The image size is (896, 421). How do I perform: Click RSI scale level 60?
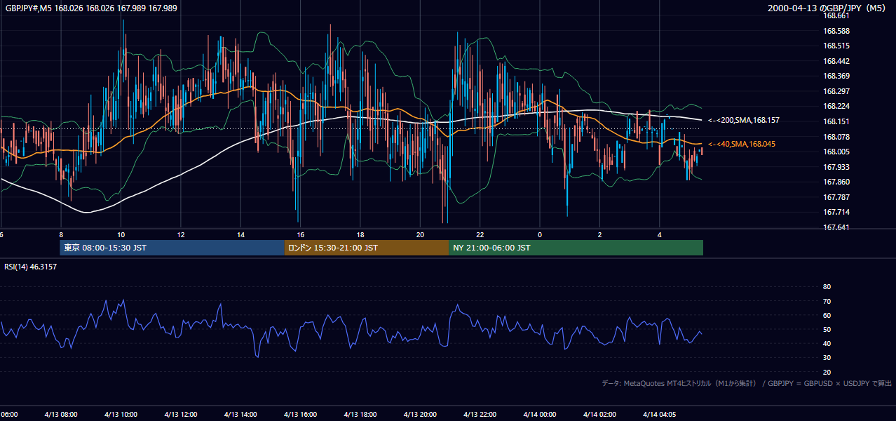coord(827,315)
